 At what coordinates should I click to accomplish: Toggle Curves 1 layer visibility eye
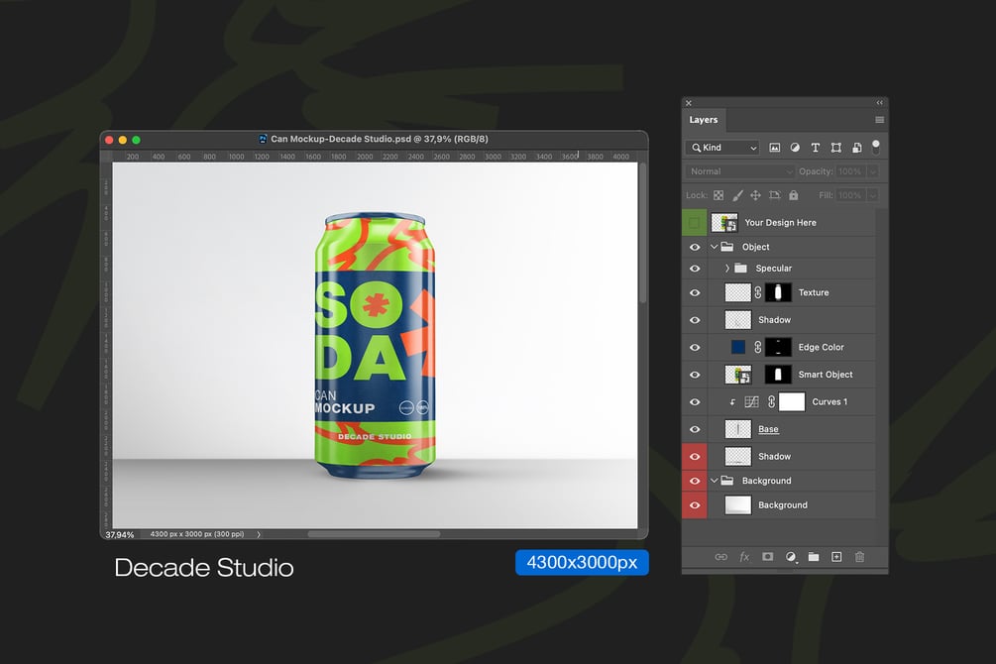pos(695,401)
